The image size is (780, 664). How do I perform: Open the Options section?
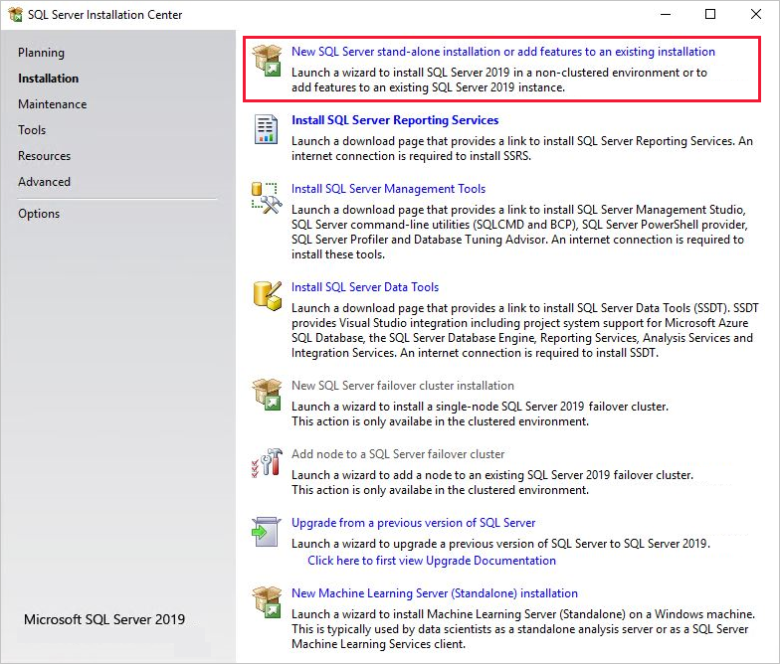coord(39,214)
